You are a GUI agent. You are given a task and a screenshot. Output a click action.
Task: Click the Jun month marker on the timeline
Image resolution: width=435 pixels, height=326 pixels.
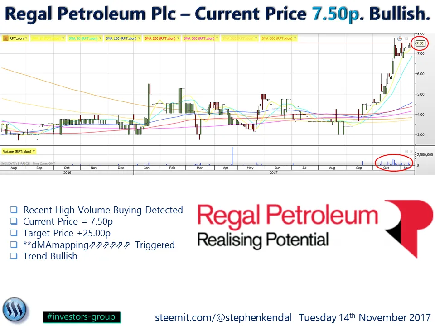(277, 168)
